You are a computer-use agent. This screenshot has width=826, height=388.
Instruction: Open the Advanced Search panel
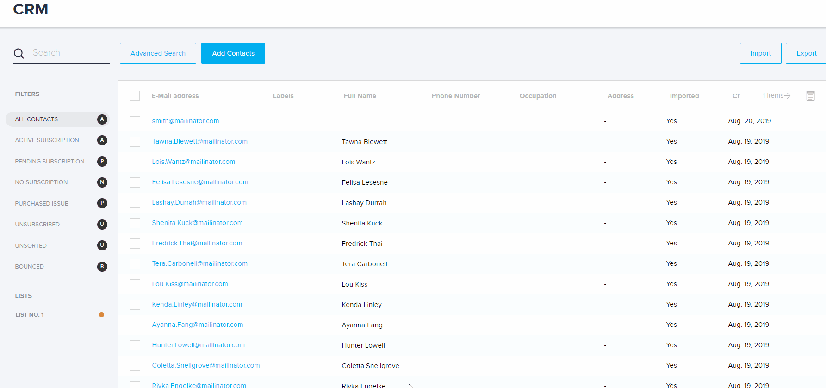tap(158, 53)
